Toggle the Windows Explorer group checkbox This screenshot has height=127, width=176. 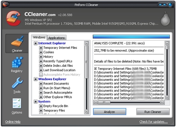pos(36,79)
